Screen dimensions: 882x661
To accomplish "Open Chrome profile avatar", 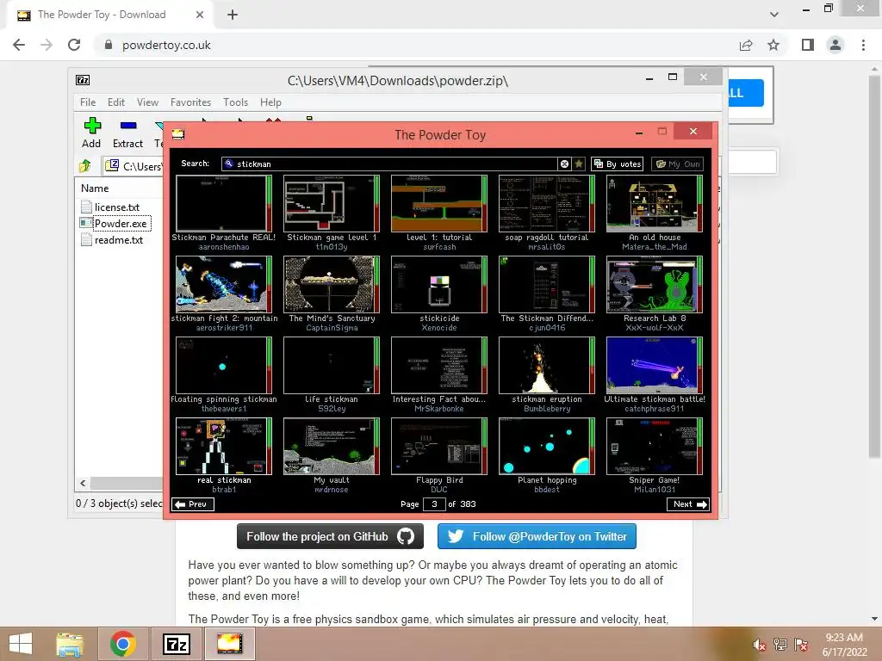I will [835, 45].
